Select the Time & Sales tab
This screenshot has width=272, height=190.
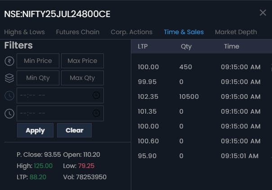[x=184, y=32]
